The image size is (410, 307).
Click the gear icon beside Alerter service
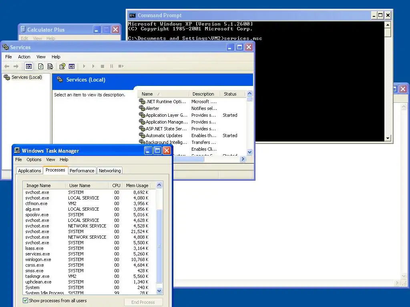(142, 108)
